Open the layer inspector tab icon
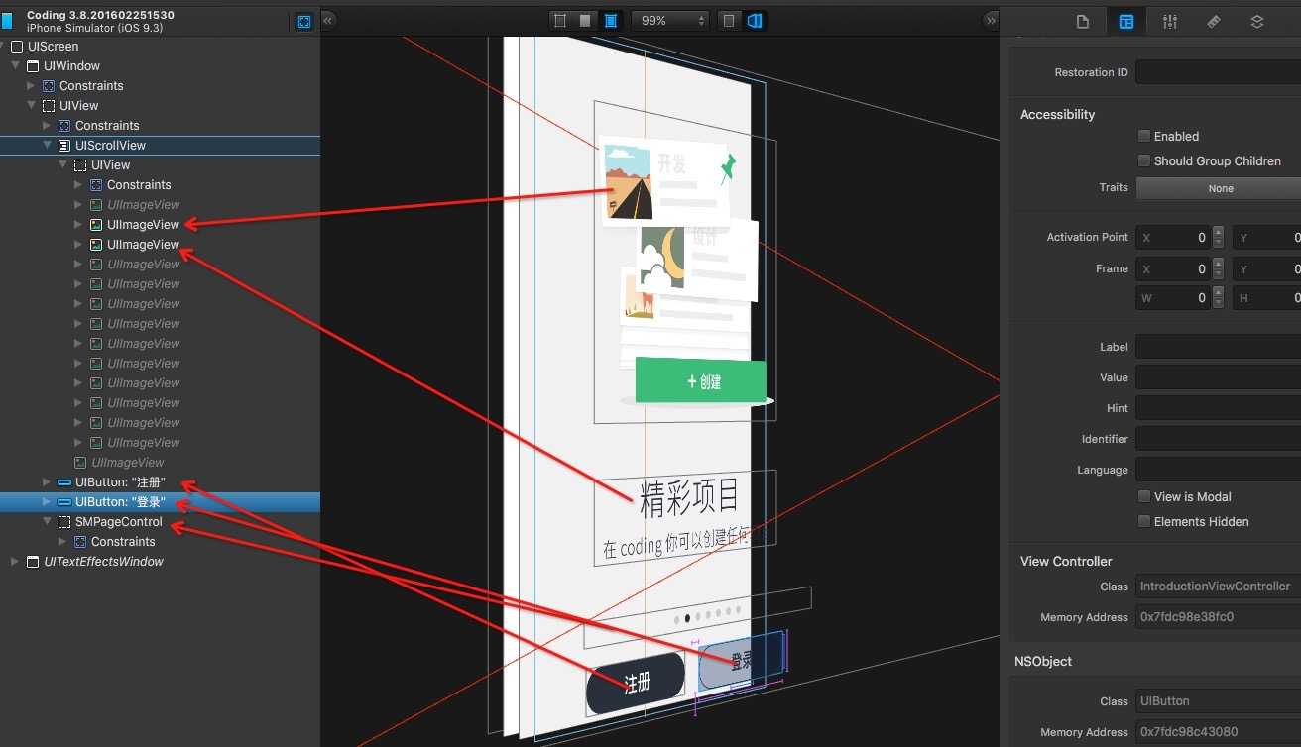This screenshot has height=747, width=1301. click(x=1257, y=22)
